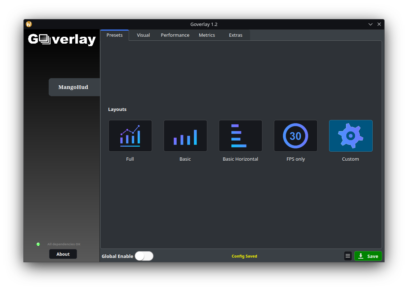Open the About dialog
The width and height of the screenshot is (408, 290).
(63, 254)
